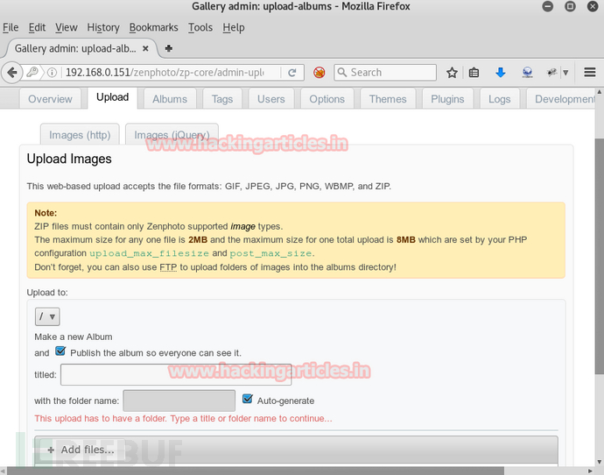604x475 pixels.
Task: Close the Gallery admin tab
Action: [145, 48]
